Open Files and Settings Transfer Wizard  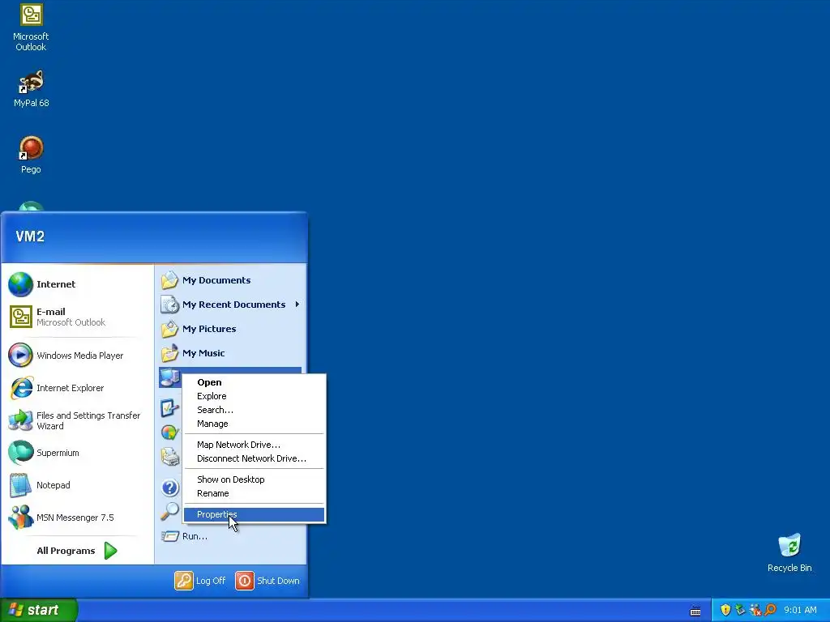77,420
